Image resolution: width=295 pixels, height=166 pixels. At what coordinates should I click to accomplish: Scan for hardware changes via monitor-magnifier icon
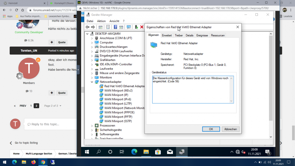(129, 27)
